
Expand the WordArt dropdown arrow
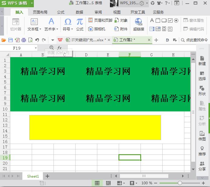57,29
